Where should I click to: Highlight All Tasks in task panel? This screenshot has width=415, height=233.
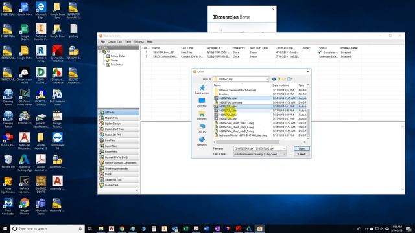coord(119,112)
